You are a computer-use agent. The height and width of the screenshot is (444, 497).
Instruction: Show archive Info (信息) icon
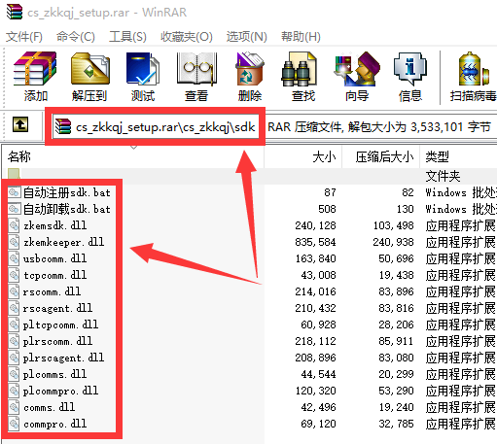[410, 77]
